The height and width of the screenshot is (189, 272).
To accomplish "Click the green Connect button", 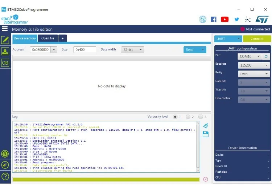I will (257, 39).
